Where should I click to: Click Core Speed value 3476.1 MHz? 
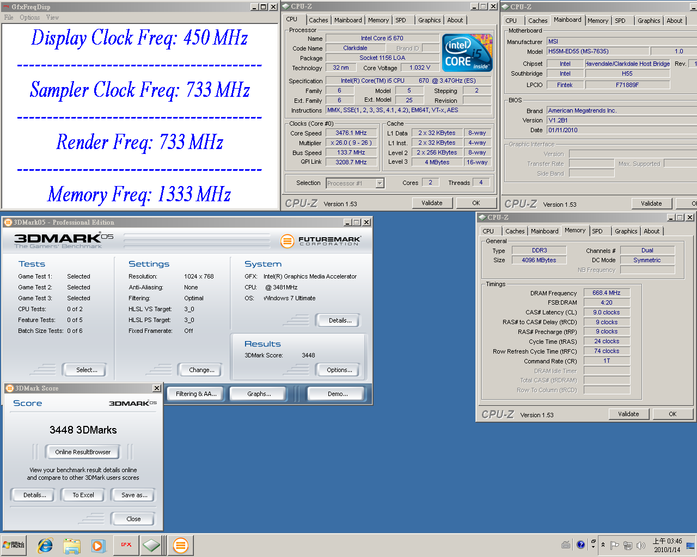point(351,133)
